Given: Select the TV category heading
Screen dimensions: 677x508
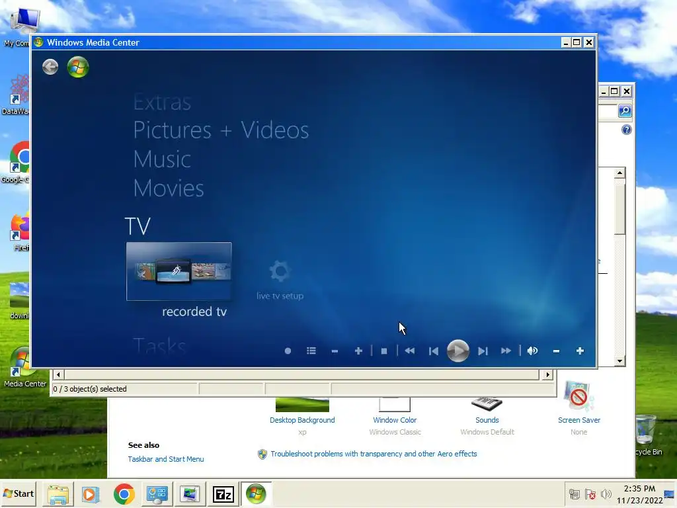Looking at the screenshot, I should coord(138,226).
